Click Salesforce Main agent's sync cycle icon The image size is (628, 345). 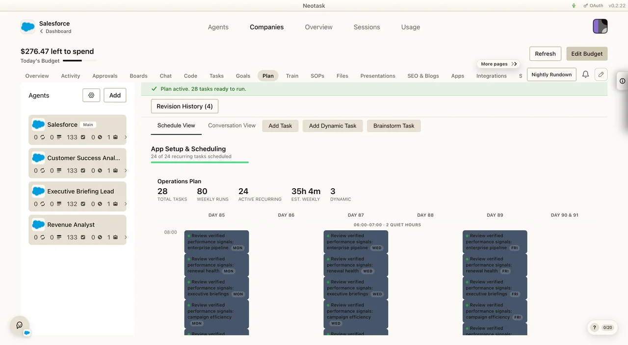[43, 137]
